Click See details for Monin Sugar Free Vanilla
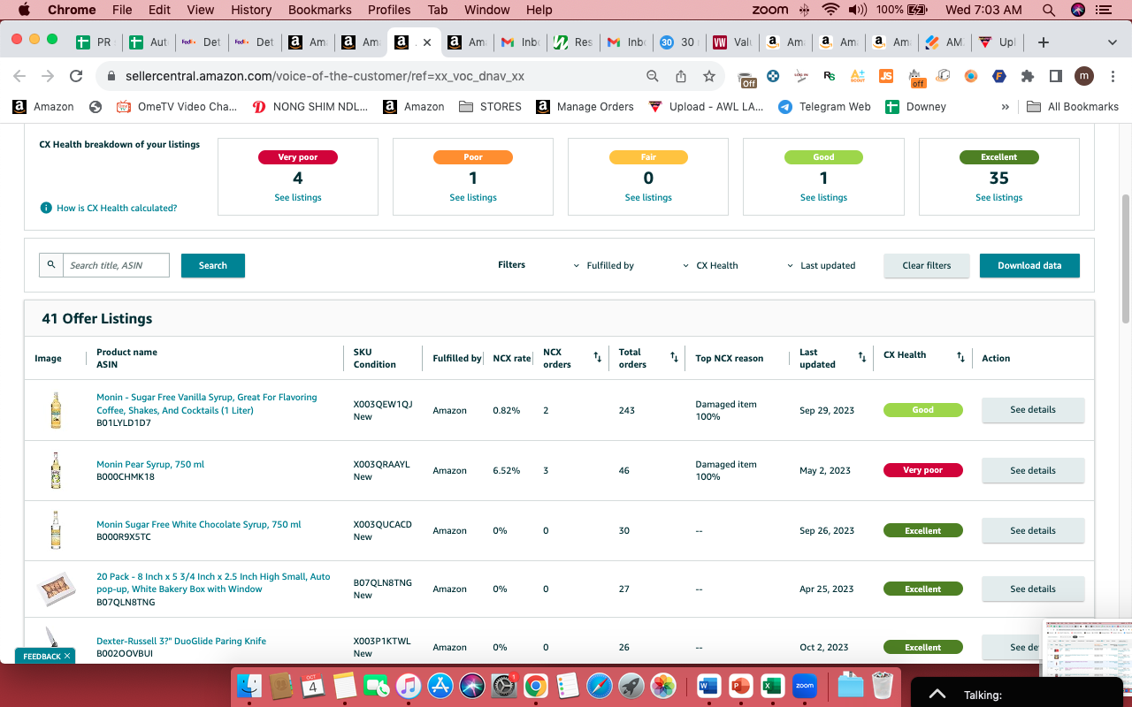This screenshot has width=1132, height=707. (1033, 410)
